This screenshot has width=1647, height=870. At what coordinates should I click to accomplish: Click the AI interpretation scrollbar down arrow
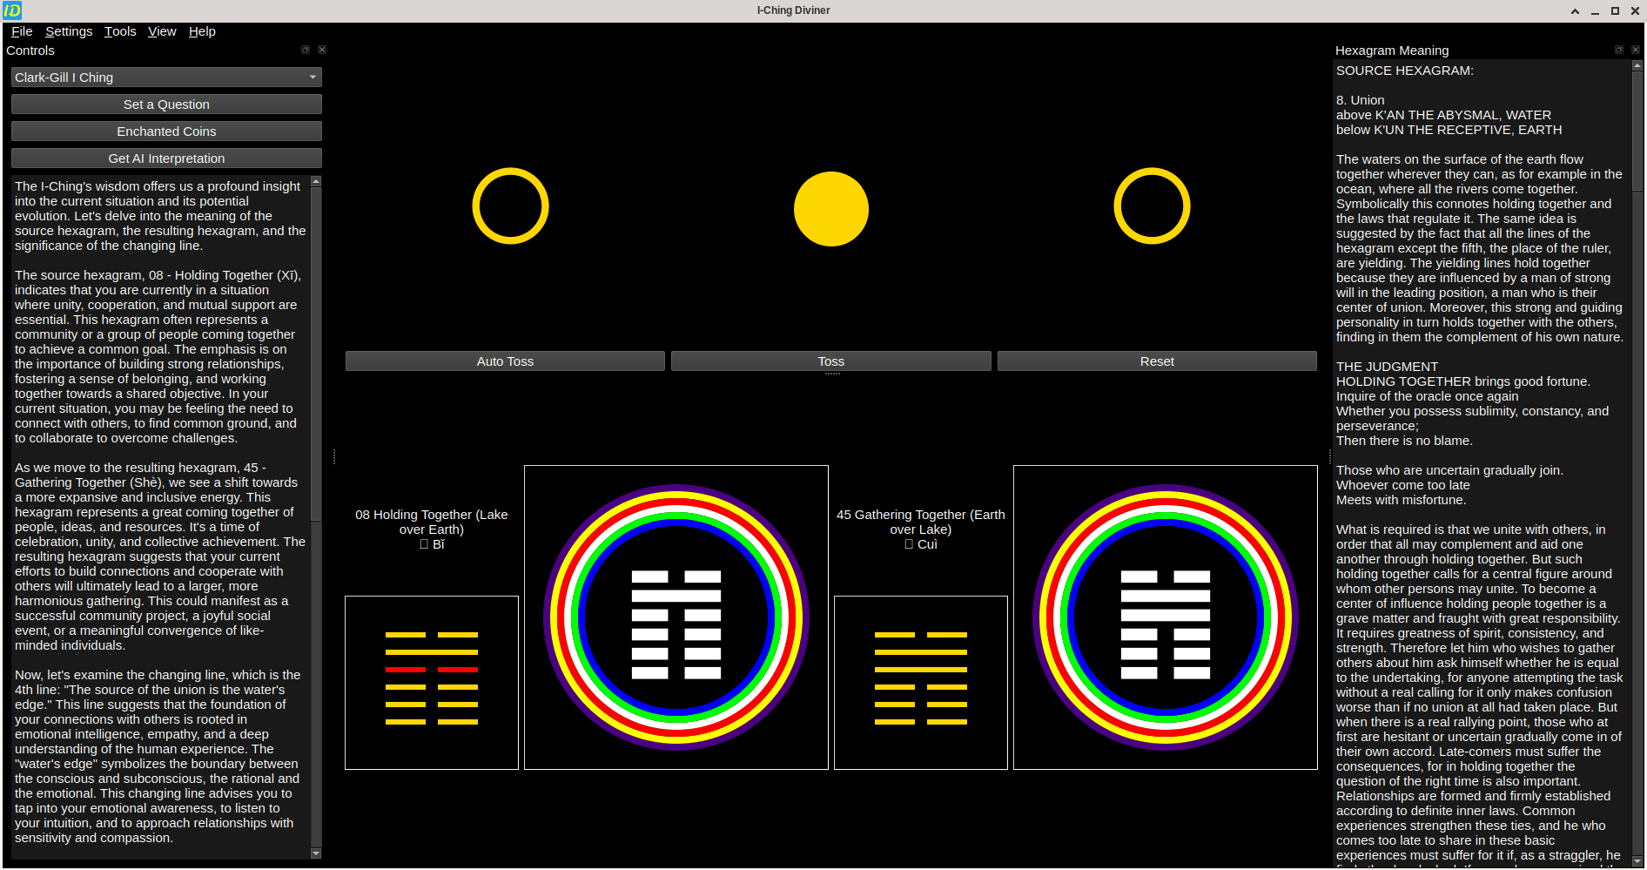(x=316, y=853)
